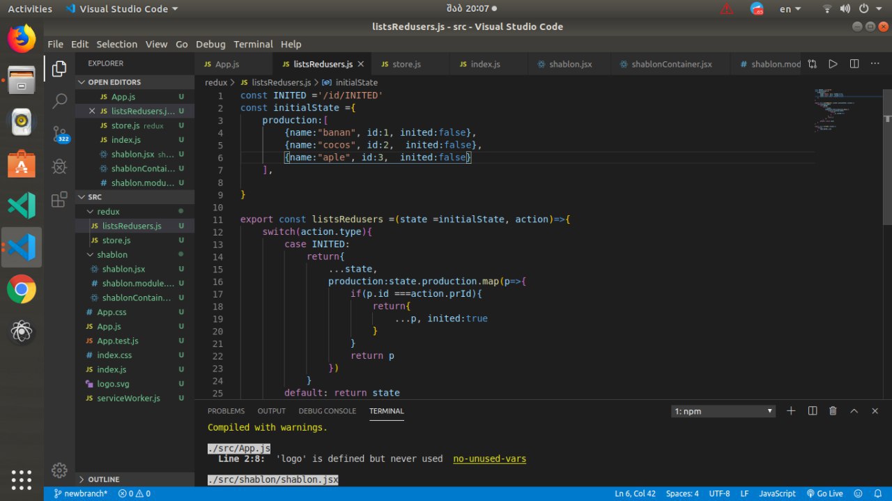
Task: Toggle maximized terminal panel size
Action: coord(854,411)
